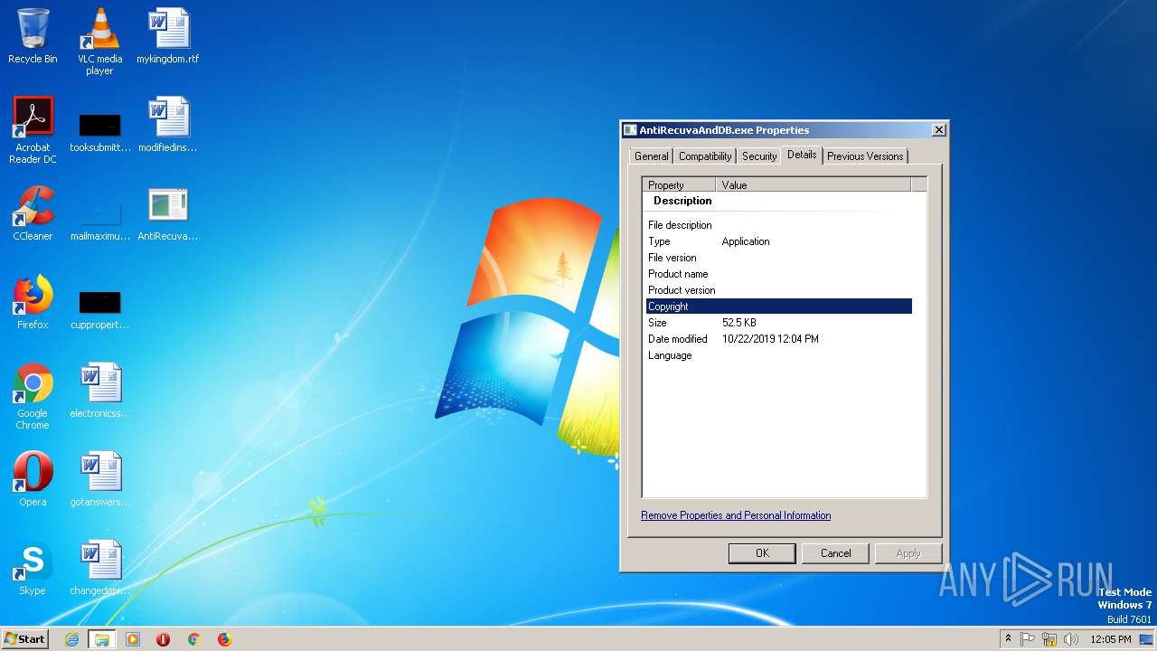Select the File version row
The image size is (1157, 651).
[779, 258]
